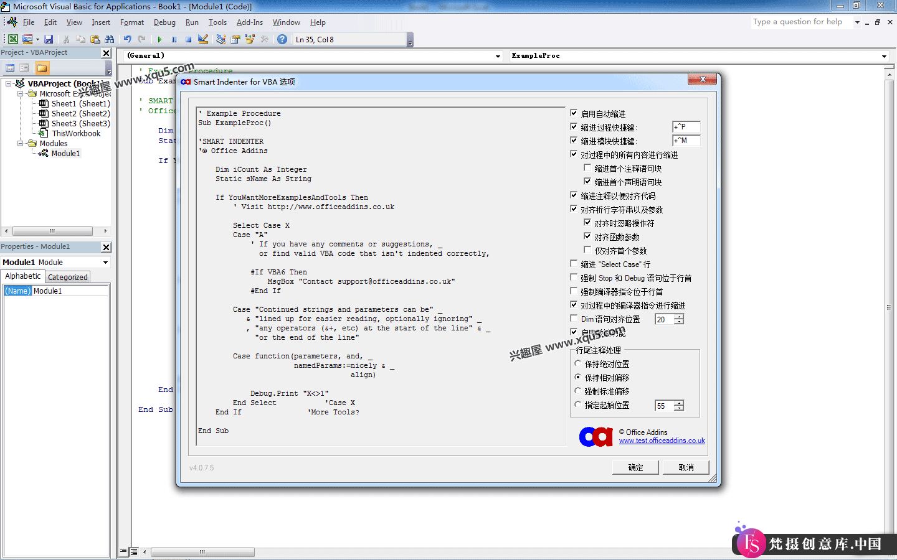Toggle Design Mode with the ruler icon

pos(203,39)
